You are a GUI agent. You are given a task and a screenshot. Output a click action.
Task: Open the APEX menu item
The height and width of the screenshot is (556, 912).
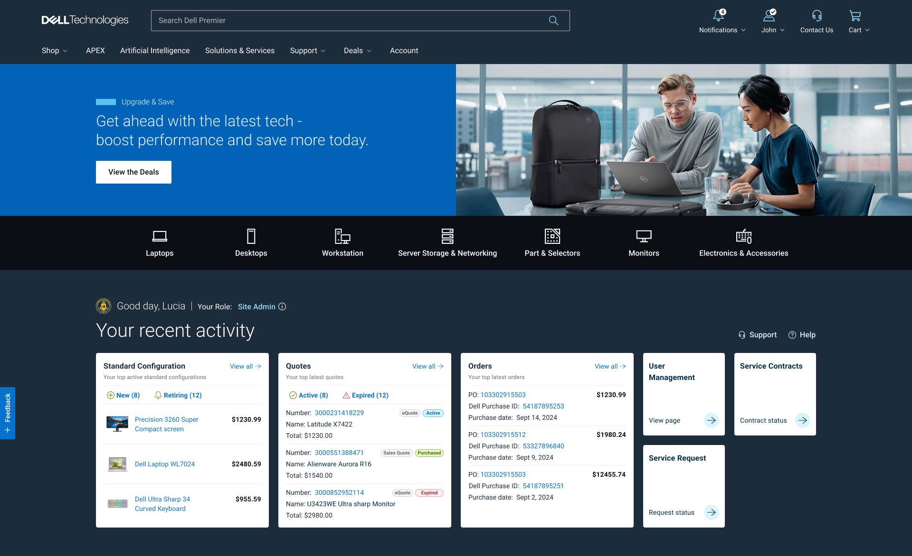pyautogui.click(x=95, y=51)
